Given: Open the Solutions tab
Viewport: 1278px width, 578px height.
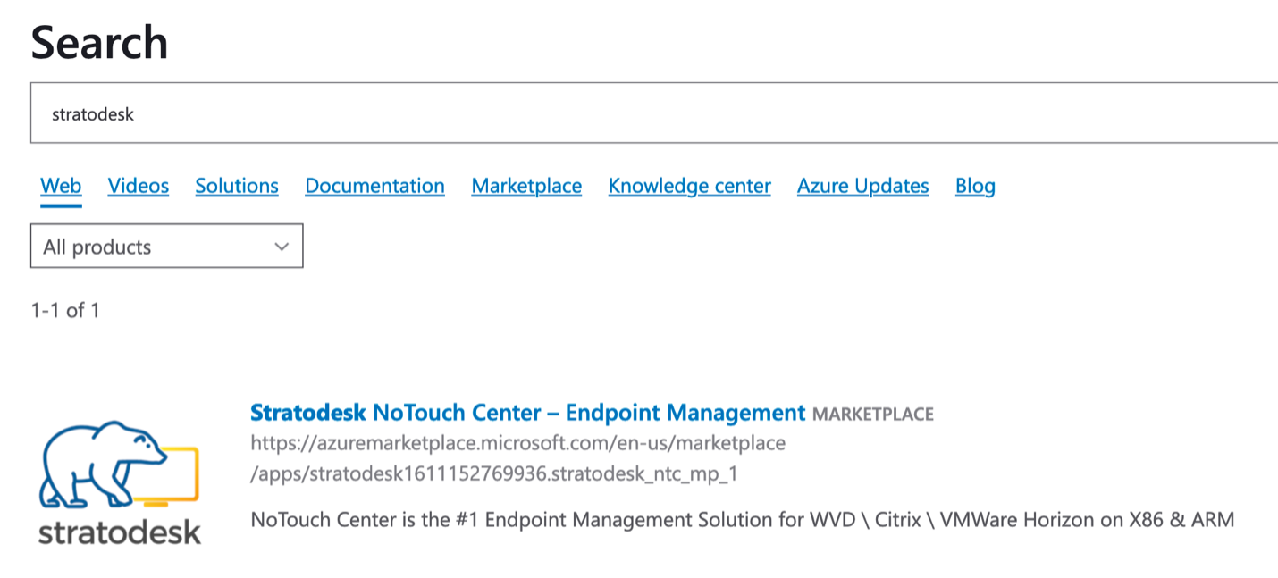Looking at the screenshot, I should (237, 186).
